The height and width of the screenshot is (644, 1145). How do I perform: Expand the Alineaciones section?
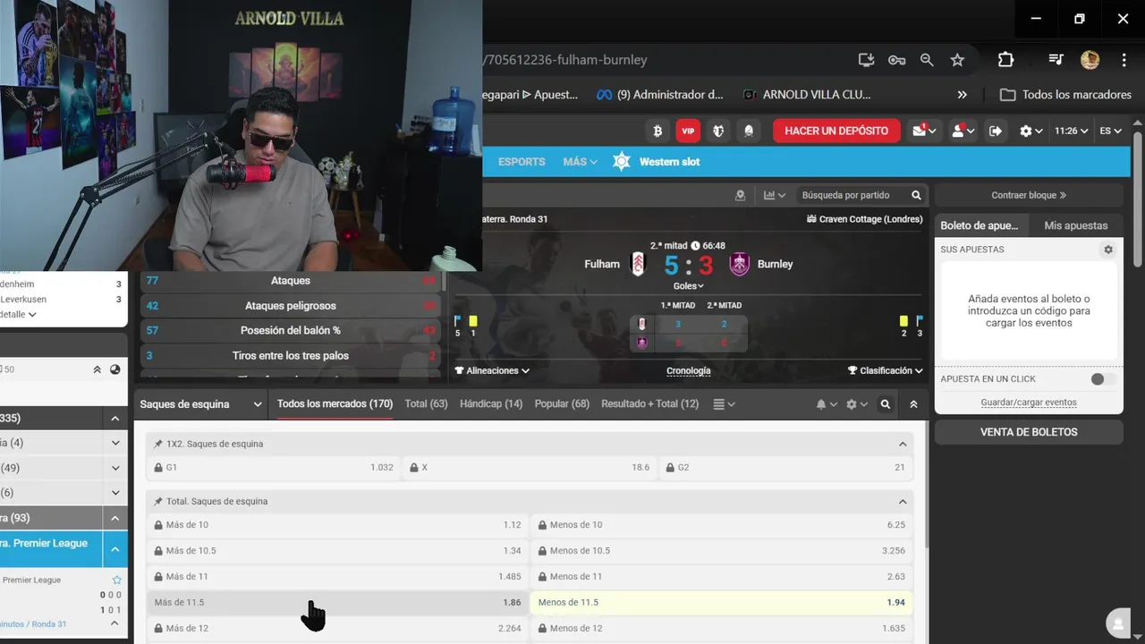click(x=492, y=370)
